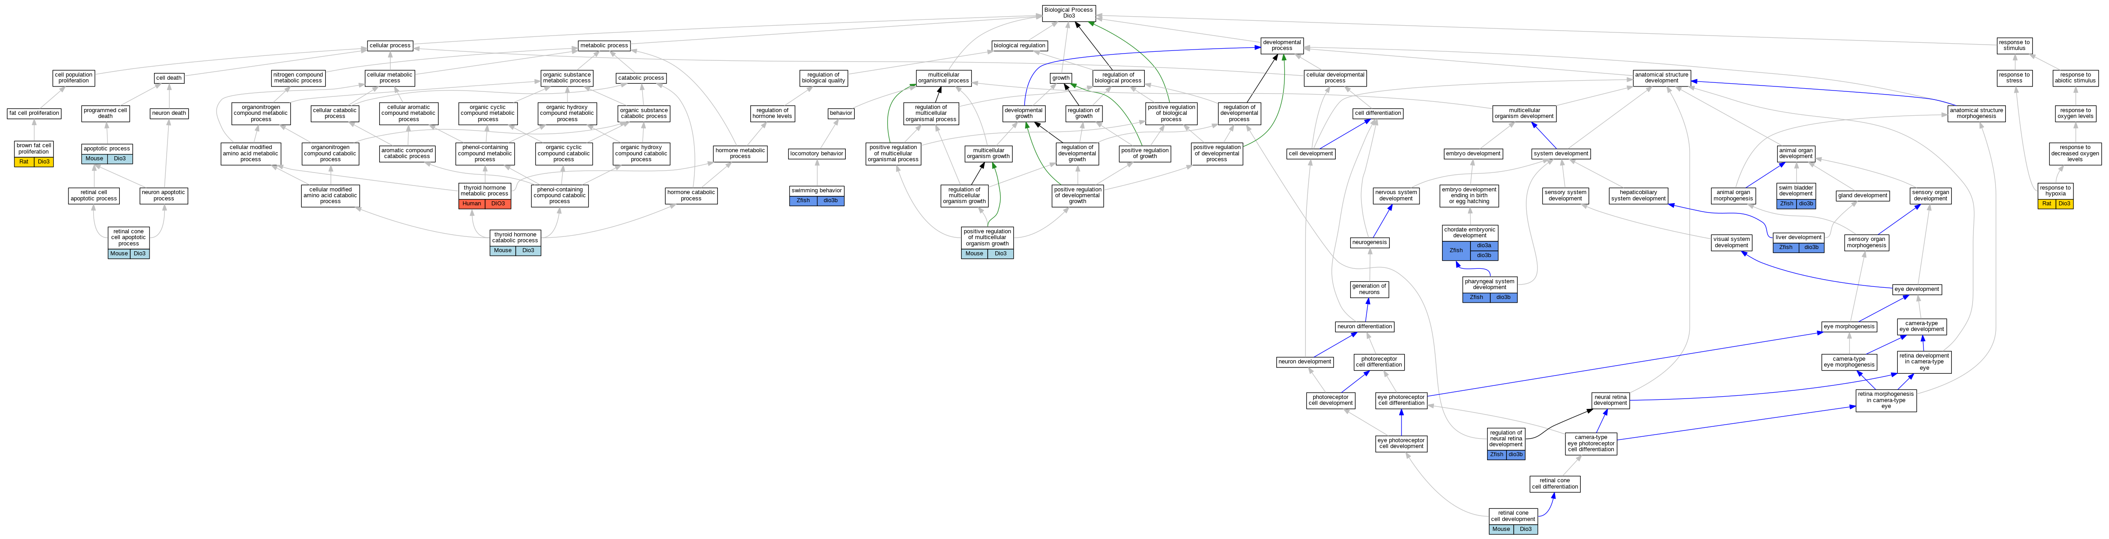Click the system development node
2109x539 pixels.
(x=1560, y=154)
